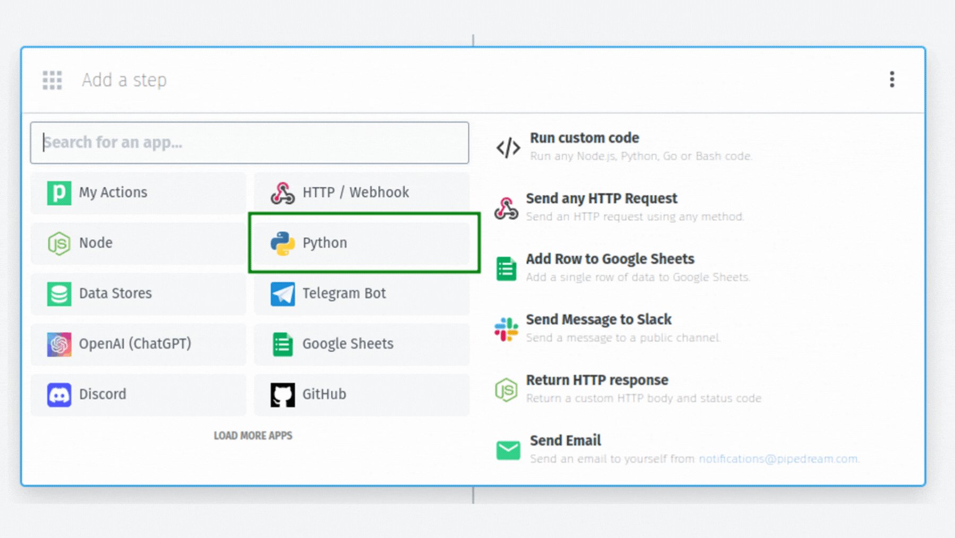Click the HTTP / Webhook tile icon

point(283,193)
